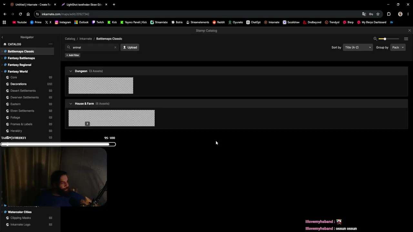Viewport: 413px width, 232px height.
Task: Click the Add Filter button
Action: 73,55
